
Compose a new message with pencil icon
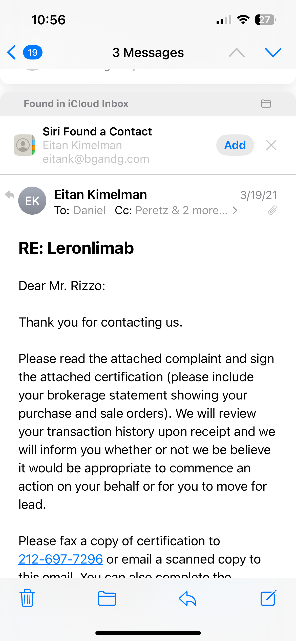pos(268,598)
